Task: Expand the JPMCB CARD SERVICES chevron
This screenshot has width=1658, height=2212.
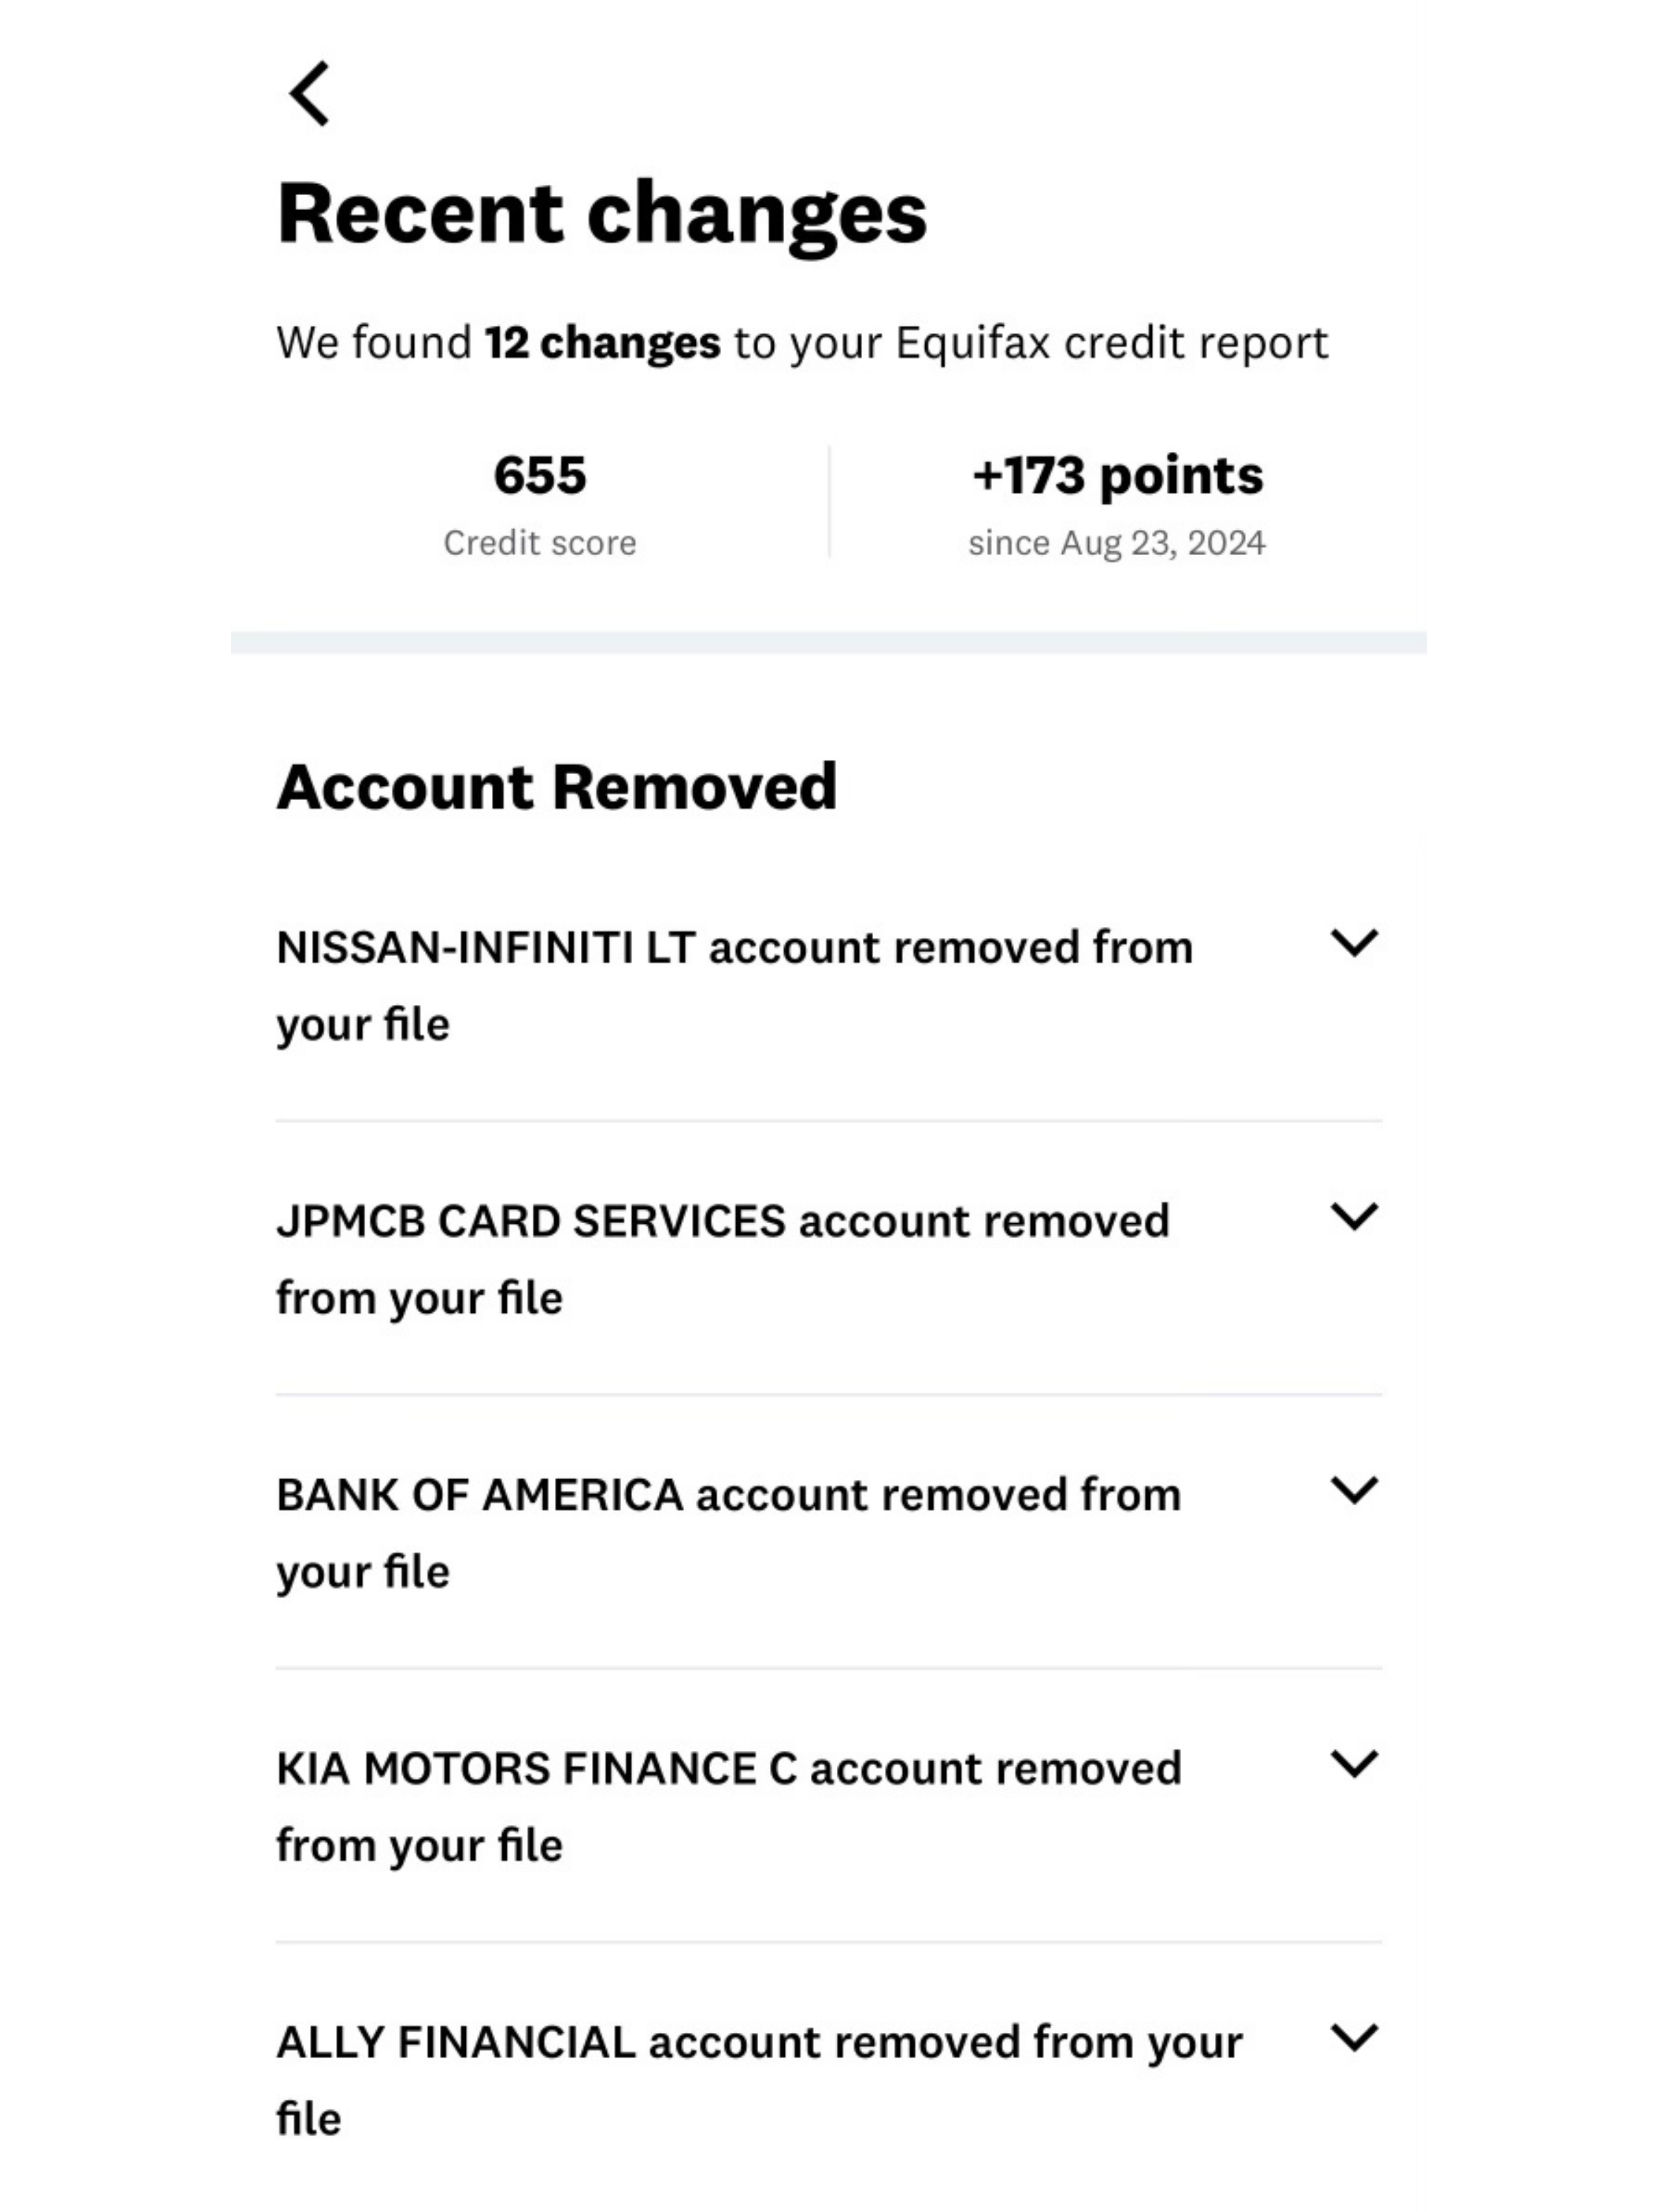Action: click(1354, 1217)
